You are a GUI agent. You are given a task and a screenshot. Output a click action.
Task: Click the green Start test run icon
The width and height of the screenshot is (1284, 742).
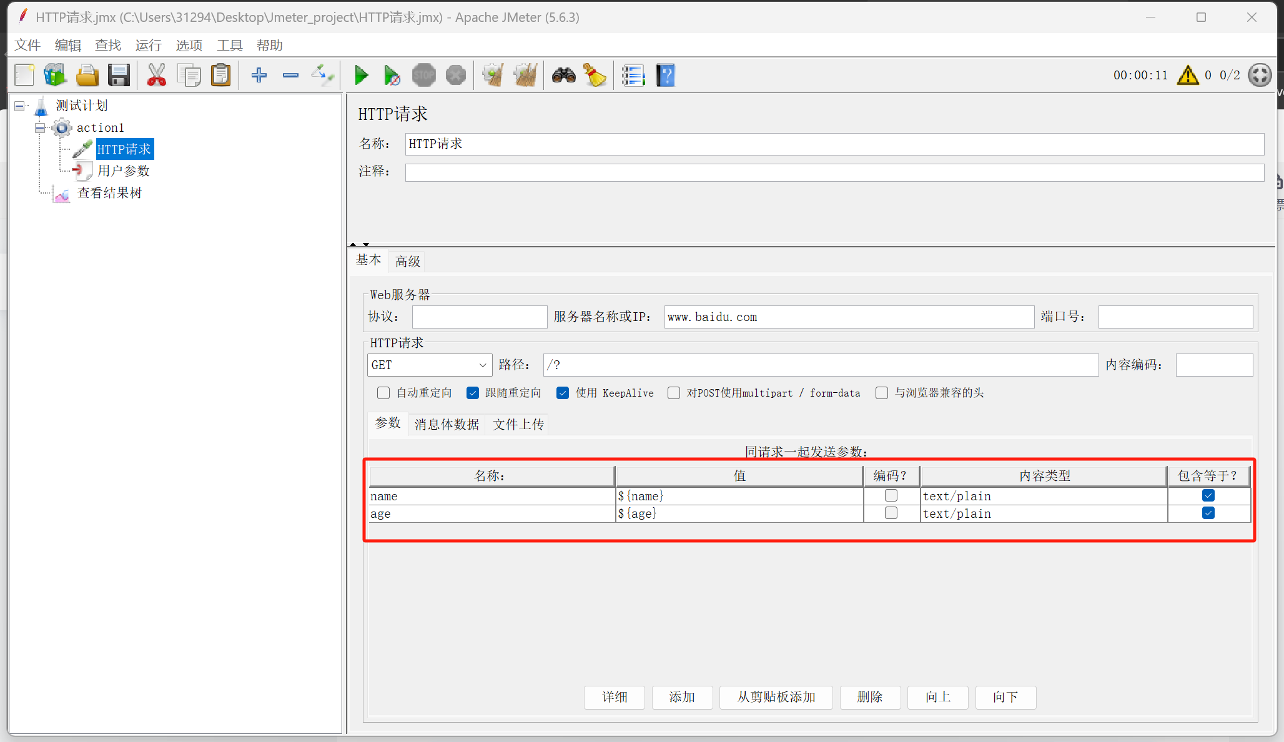[x=361, y=76]
